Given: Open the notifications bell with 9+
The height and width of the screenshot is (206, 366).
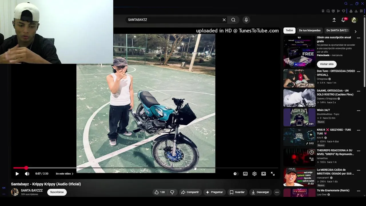Looking at the screenshot, I should (344, 20).
